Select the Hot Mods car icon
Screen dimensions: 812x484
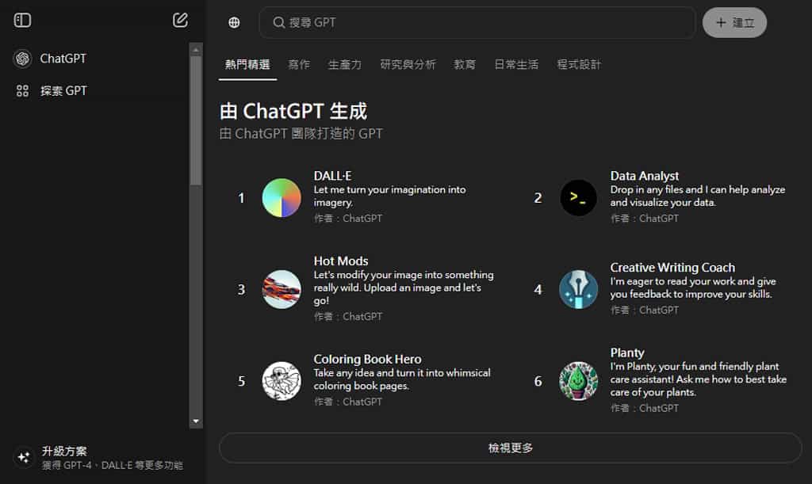[282, 289]
